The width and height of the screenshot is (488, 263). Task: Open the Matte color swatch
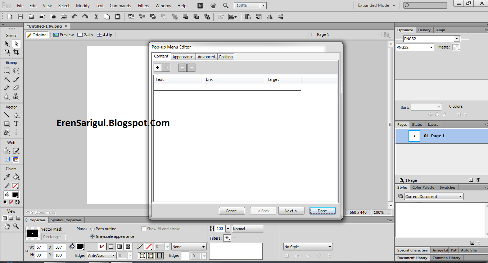pos(456,47)
